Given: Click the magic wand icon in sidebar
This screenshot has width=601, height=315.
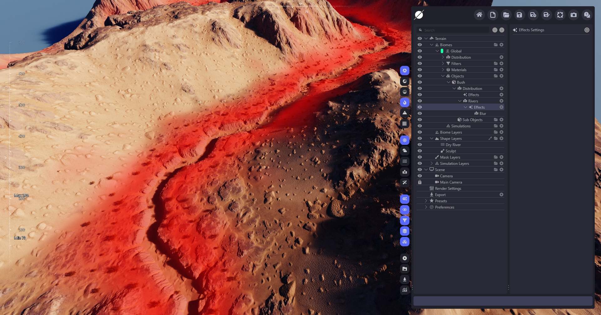Looking at the screenshot, I should (405, 182).
